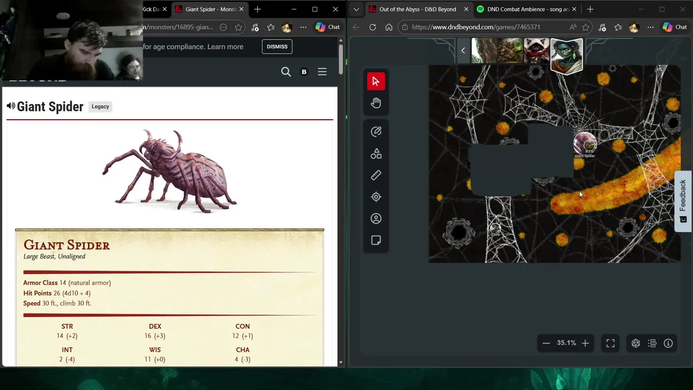This screenshot has width=693, height=390.
Task: Zoom out the map with minus button
Action: (x=546, y=343)
